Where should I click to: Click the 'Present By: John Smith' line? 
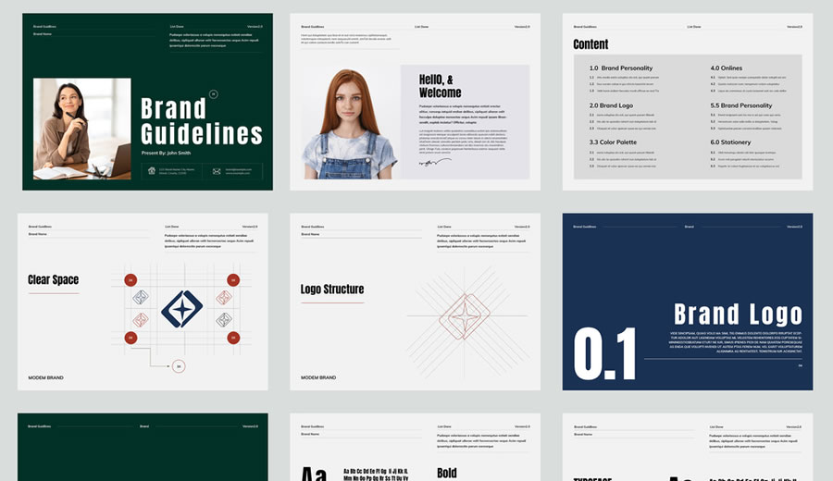[166, 153]
